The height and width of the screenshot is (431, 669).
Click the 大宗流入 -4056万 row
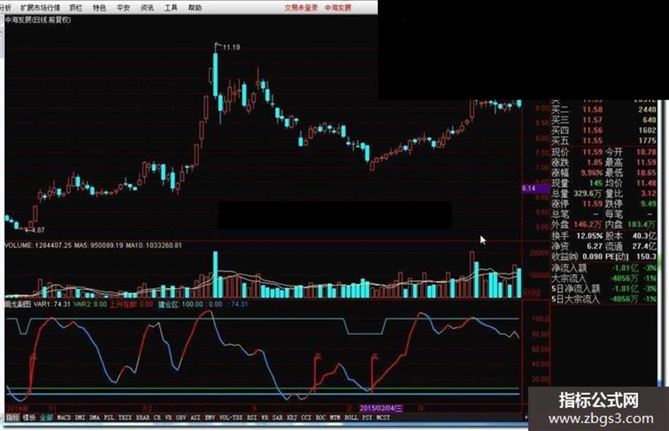pos(604,278)
